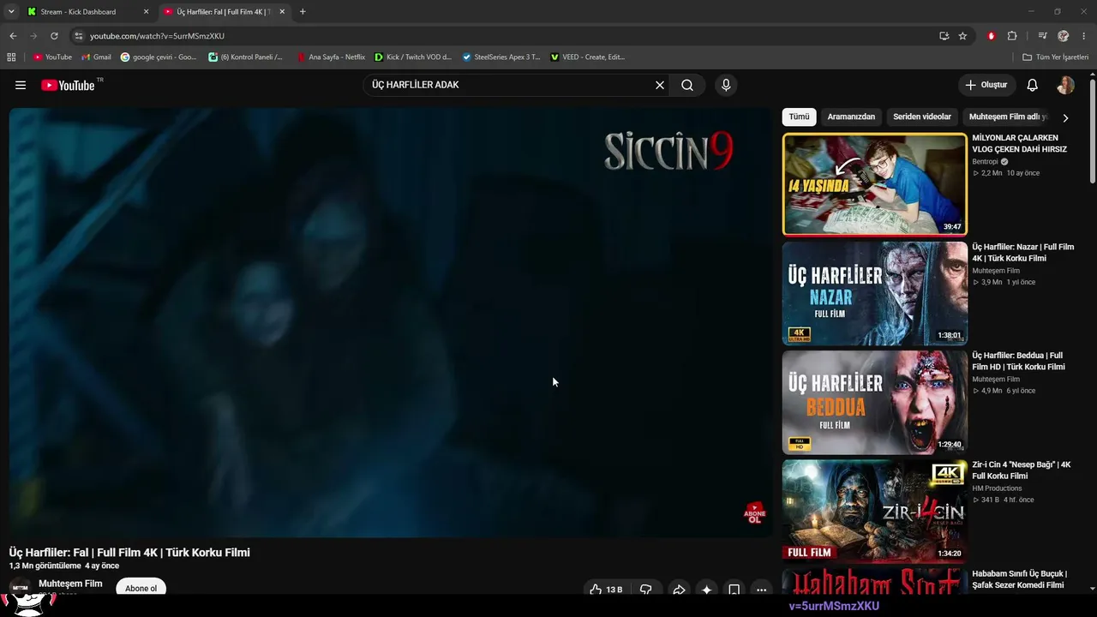Click the main video player

click(391, 322)
